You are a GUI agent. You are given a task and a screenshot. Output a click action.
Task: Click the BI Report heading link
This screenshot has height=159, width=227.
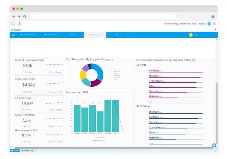click(16, 30)
